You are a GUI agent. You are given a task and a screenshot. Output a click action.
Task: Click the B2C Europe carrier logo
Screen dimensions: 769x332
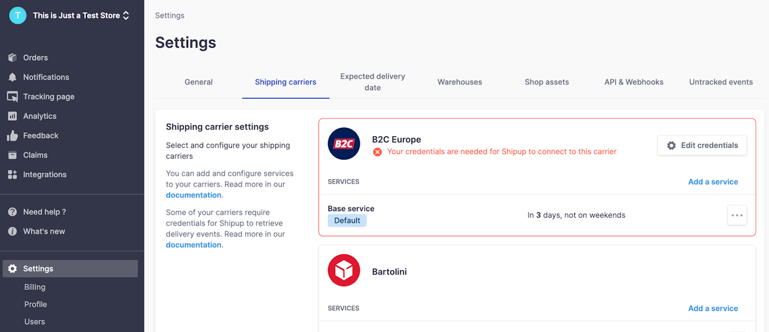[344, 144]
